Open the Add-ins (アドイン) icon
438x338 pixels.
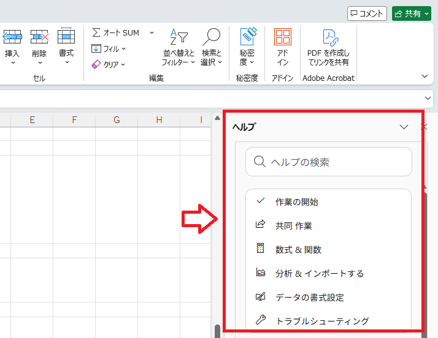(283, 37)
